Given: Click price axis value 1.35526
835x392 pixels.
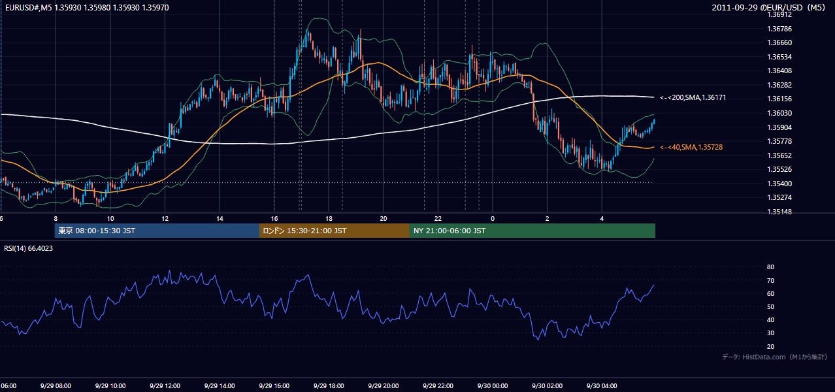Looking at the screenshot, I should [x=779, y=169].
